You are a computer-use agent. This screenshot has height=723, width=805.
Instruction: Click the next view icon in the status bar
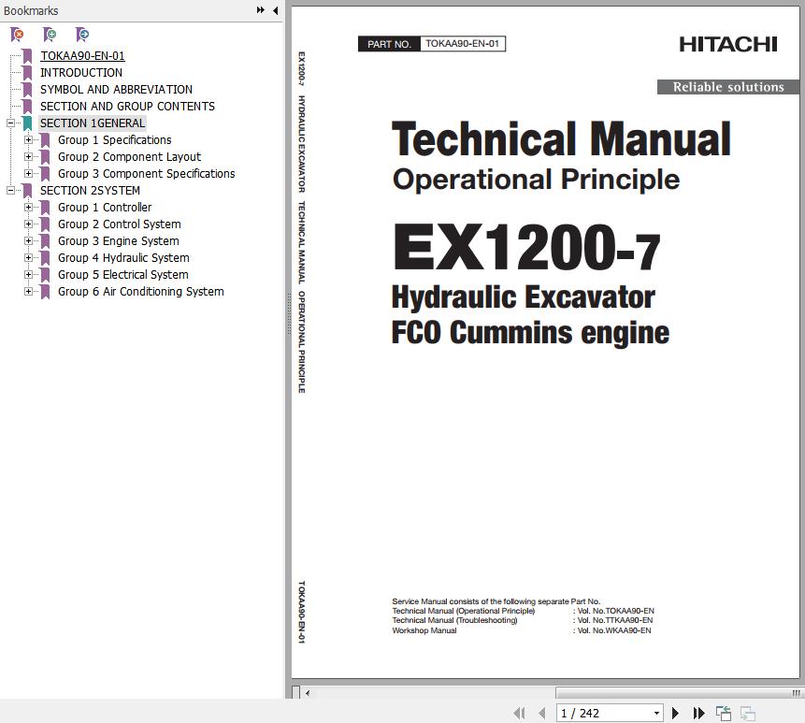[x=748, y=713]
